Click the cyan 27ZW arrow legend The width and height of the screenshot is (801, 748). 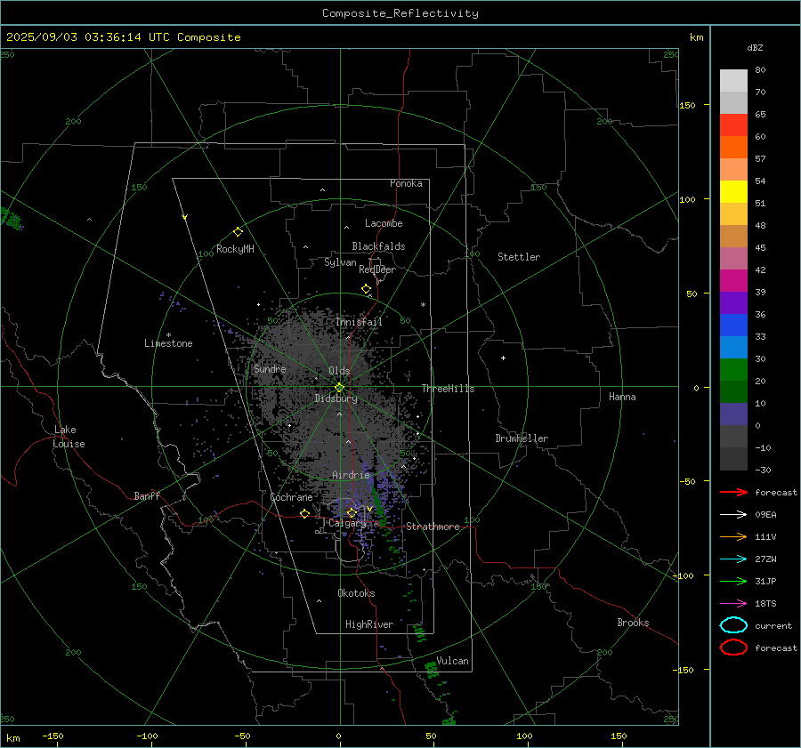coord(733,559)
